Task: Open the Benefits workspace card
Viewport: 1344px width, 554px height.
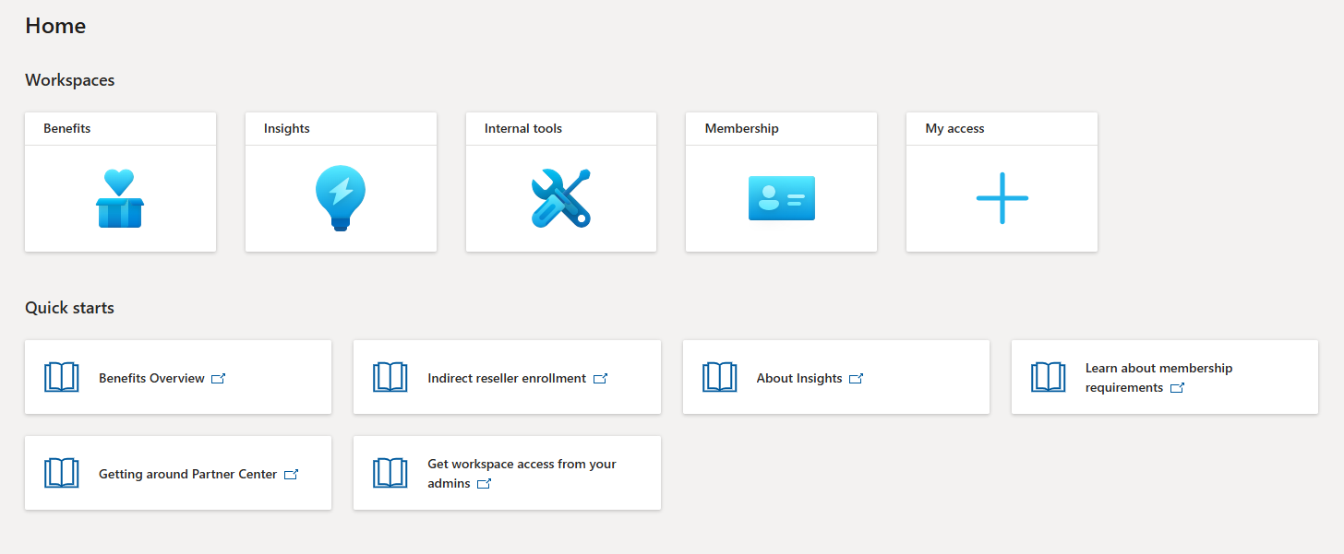Action: point(120,182)
